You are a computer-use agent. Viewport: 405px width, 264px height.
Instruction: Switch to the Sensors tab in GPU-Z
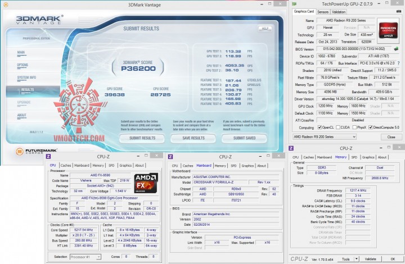323,12
